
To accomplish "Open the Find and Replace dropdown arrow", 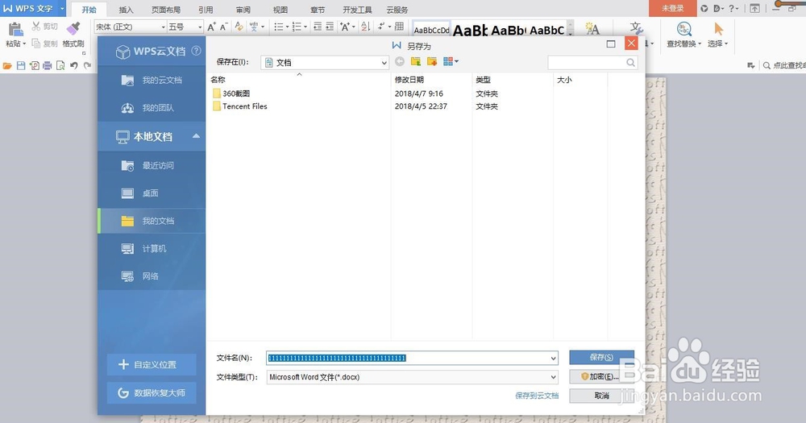I will pos(700,44).
